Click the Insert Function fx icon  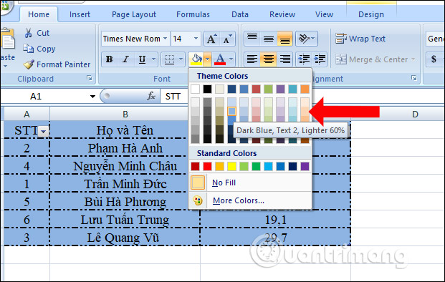151,97
